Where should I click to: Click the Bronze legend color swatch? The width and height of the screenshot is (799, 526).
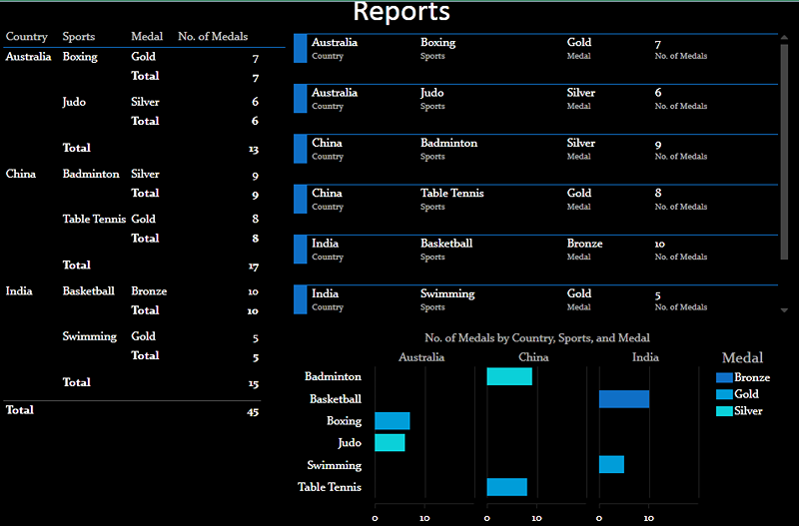pos(724,377)
